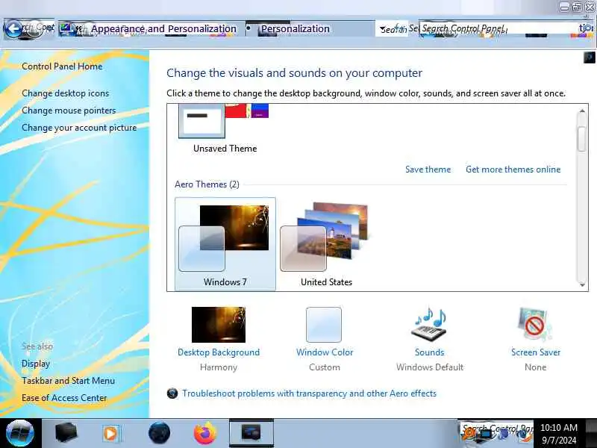Viewport: 597px width, 448px height.
Task: Click the Screen Saver link text
Action: pyautogui.click(x=536, y=352)
